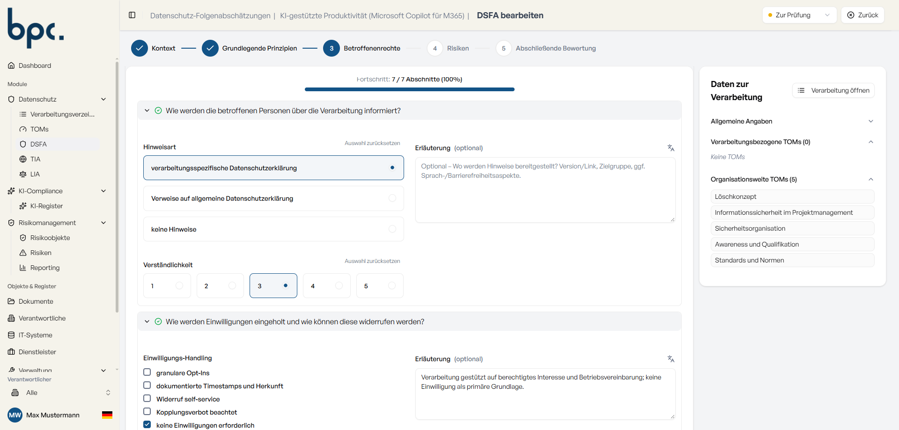Viewport: 899px width, 430px height.
Task: Reset Hinweisart selection via 'Auswahl zurücksetzen'
Action: (372, 143)
